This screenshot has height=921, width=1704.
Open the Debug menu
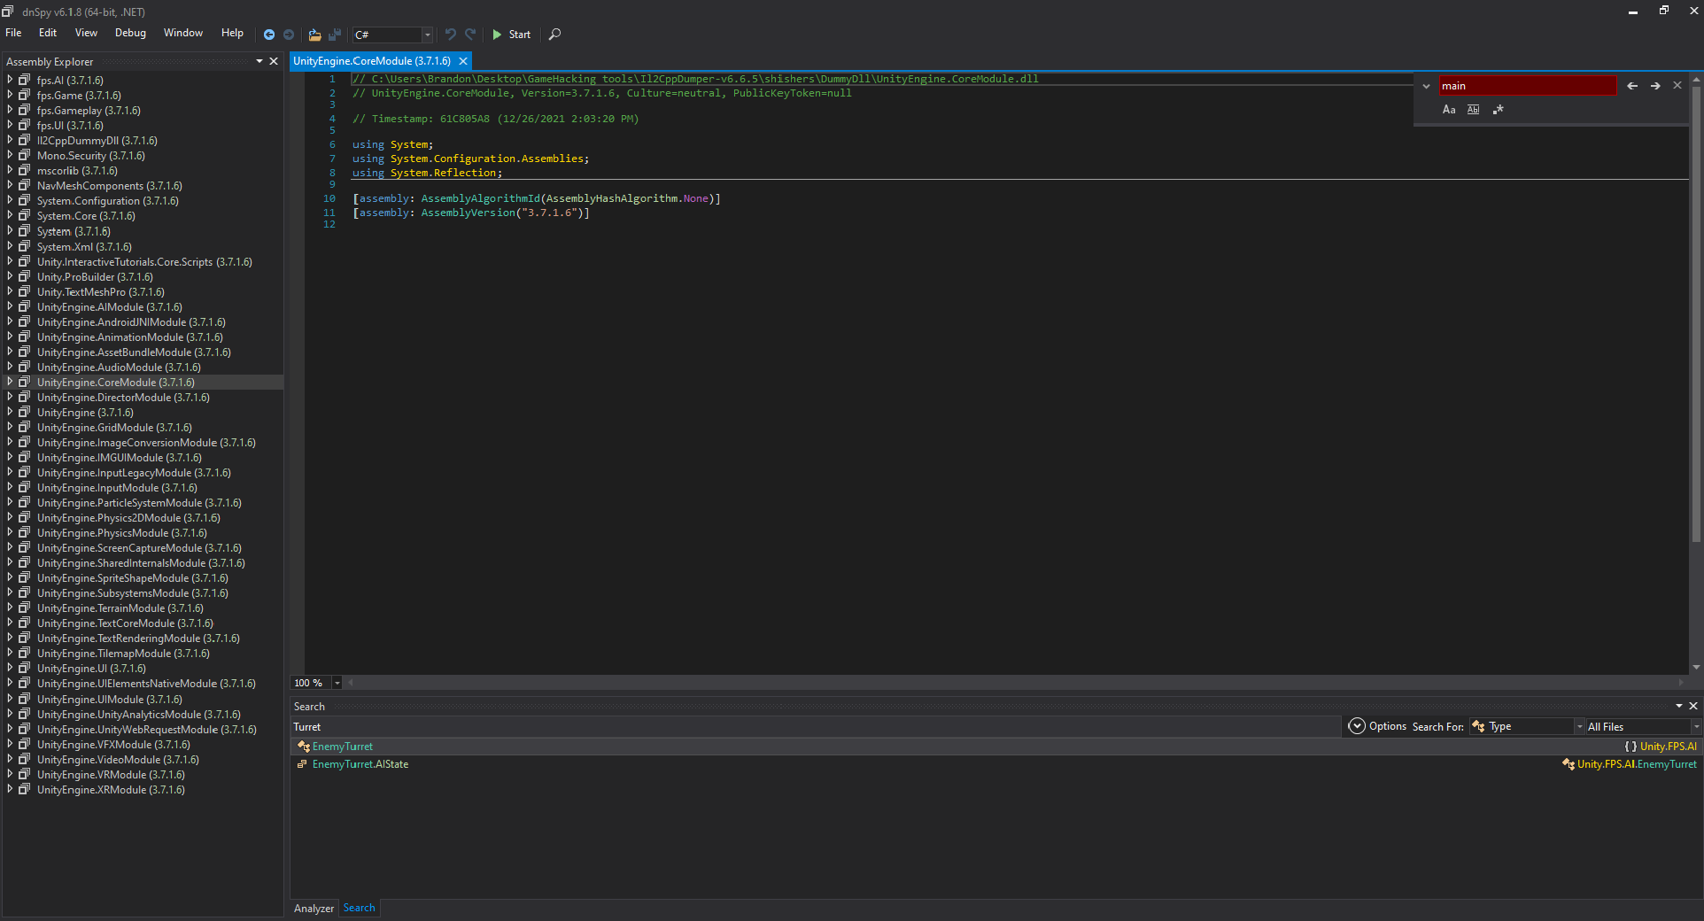tap(129, 33)
